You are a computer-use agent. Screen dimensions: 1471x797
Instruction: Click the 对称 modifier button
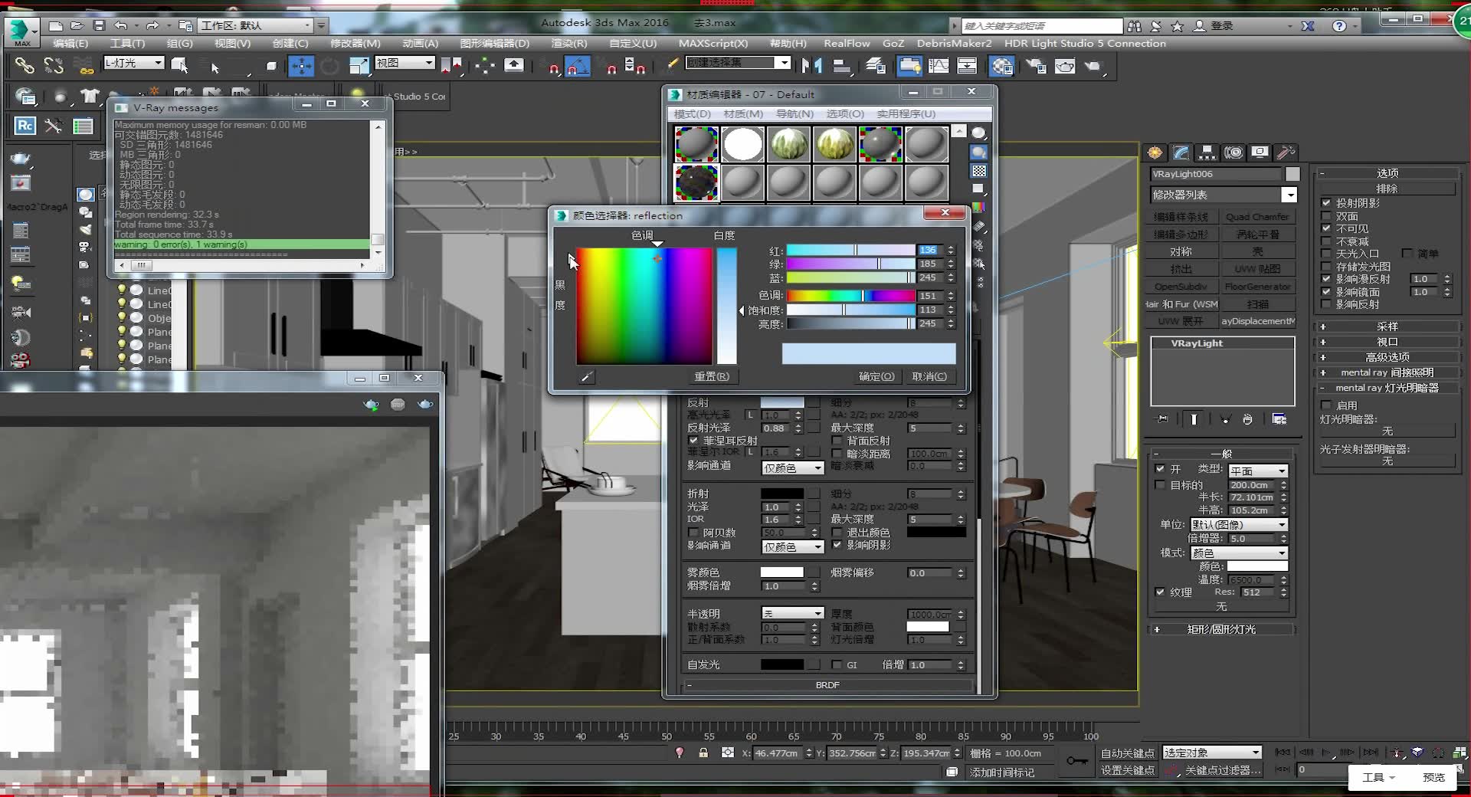[1181, 251]
